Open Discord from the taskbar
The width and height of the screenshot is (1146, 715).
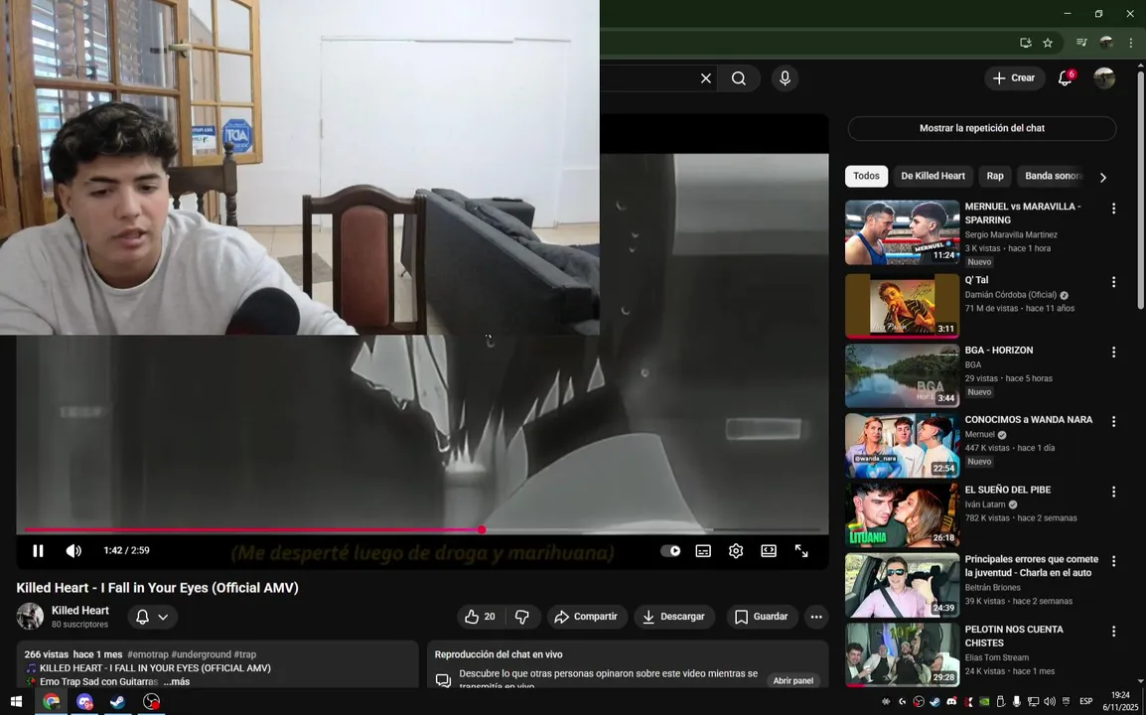pyautogui.click(x=84, y=702)
